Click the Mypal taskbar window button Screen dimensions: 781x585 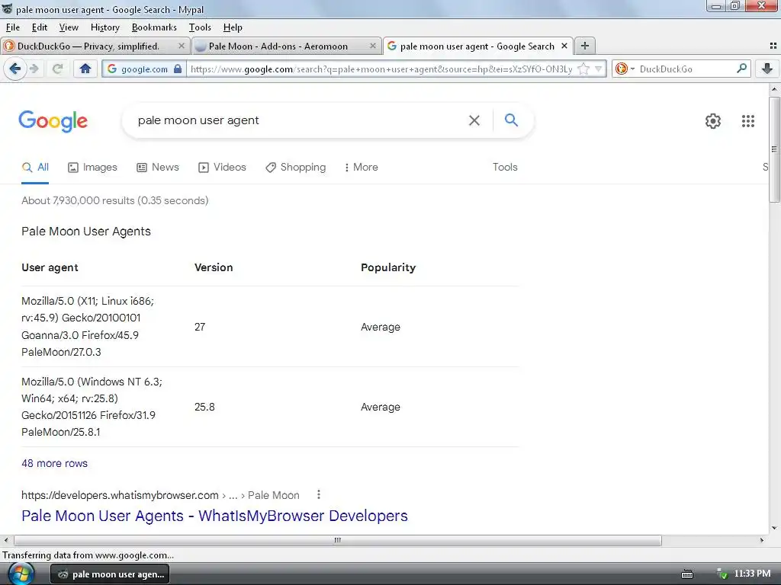[110, 574]
